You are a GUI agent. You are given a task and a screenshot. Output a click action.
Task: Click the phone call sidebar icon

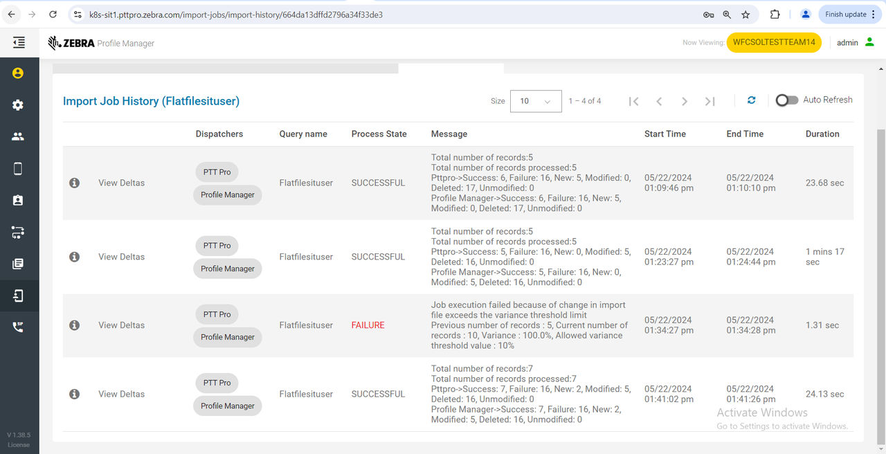point(18,327)
